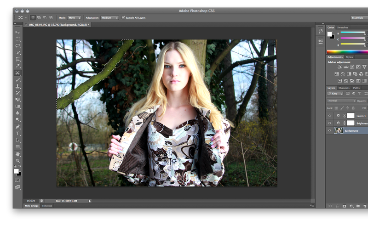Screen dimensions: 368x225
Task: Click the R channel slider
Action: [x=352, y=33]
